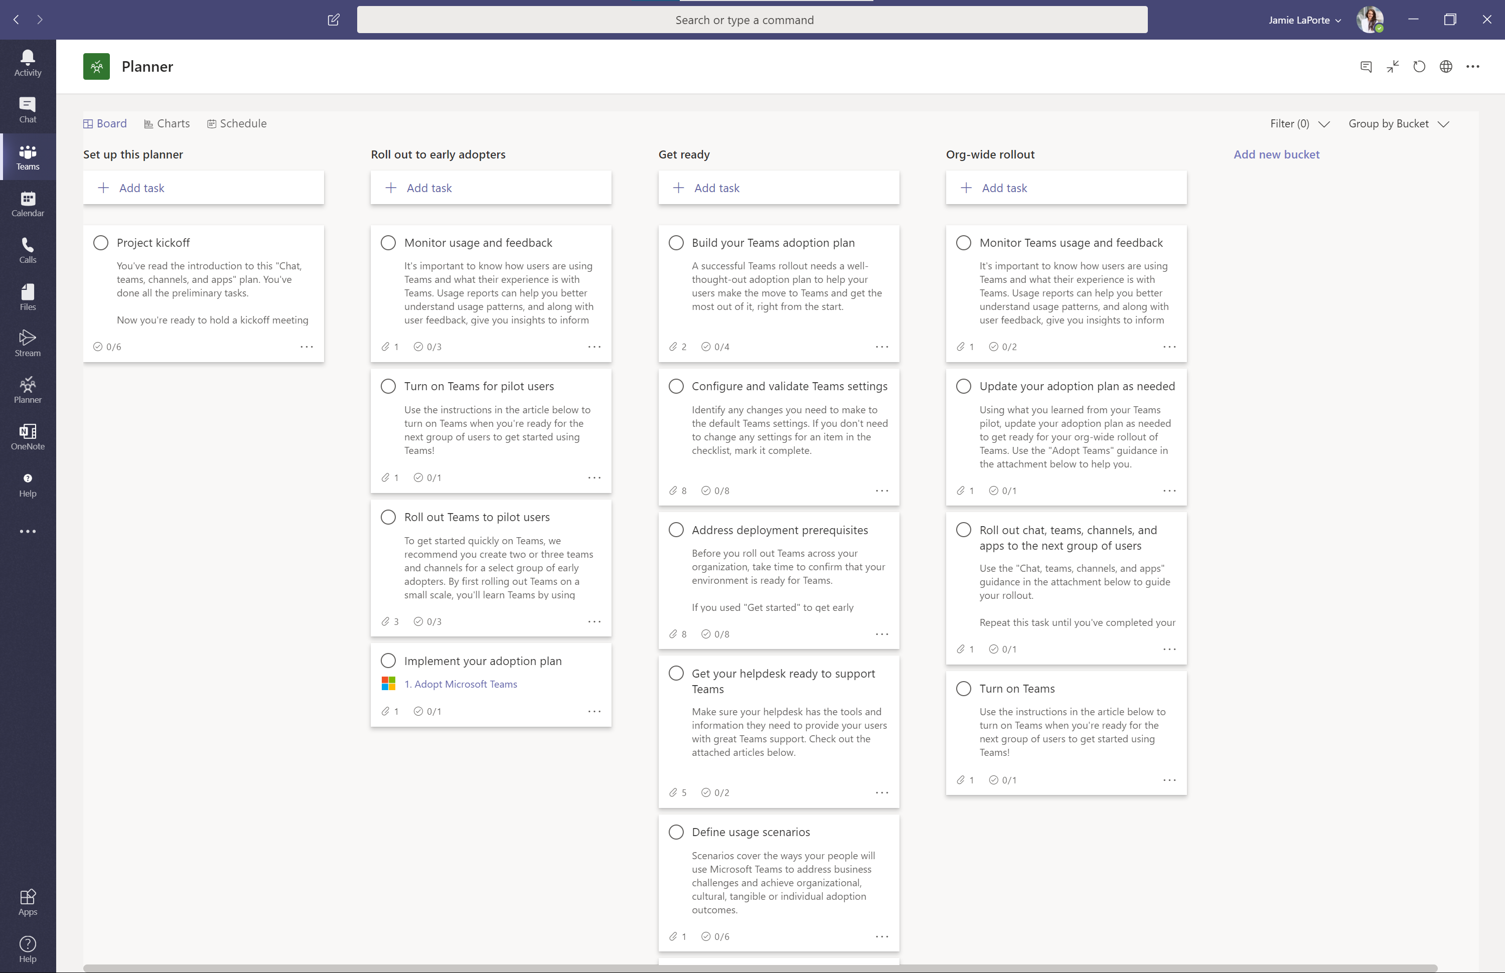Open the Calendar app icon
1505x973 pixels.
(28, 204)
